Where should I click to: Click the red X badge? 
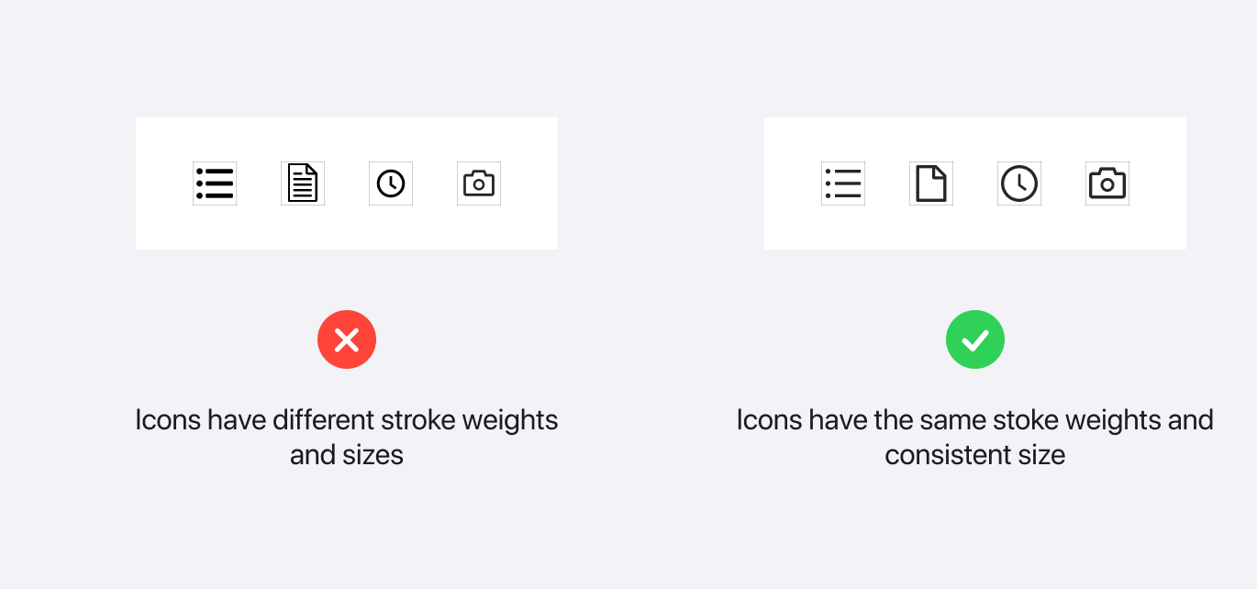coord(347,340)
